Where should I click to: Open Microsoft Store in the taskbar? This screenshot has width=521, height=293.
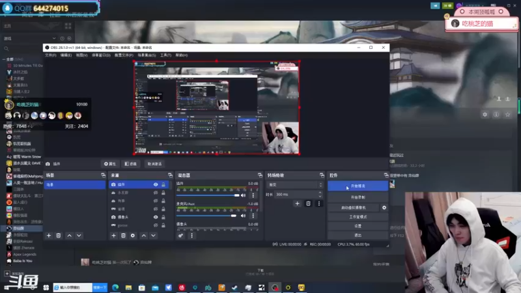[x=142, y=287]
